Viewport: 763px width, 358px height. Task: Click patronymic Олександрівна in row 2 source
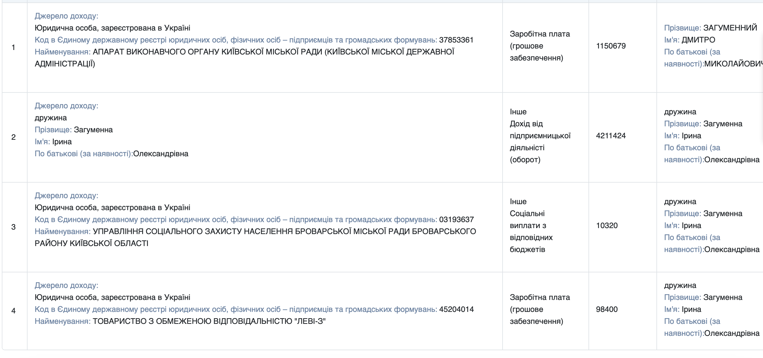click(x=161, y=154)
